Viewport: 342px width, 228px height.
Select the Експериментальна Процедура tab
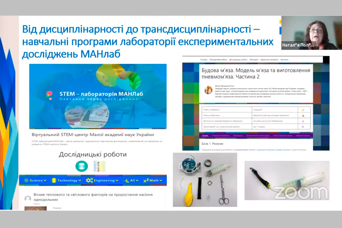[x=258, y=136]
